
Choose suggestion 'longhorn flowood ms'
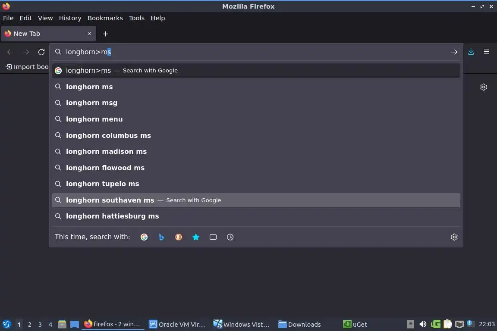tap(256, 168)
